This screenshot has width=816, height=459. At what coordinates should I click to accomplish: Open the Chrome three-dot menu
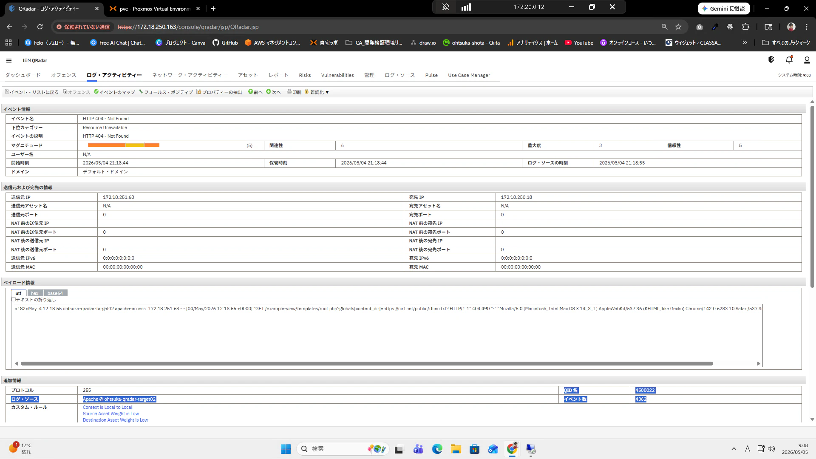tap(807, 27)
